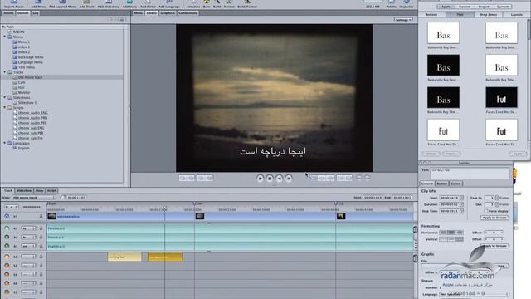This screenshot has height=299, width=531.
Task: Set horizontal alignment to right in Formatting
Action: [459, 233]
